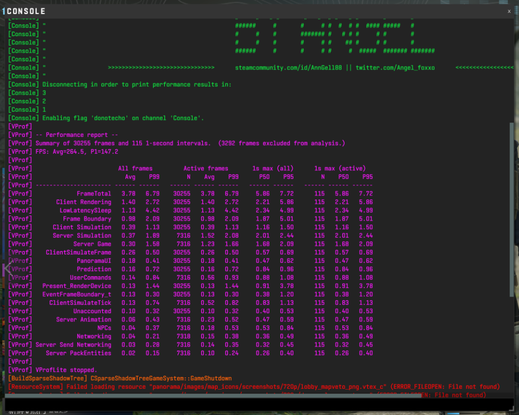
Task: Click the Frame Boundary row label
Action: [x=87, y=219]
